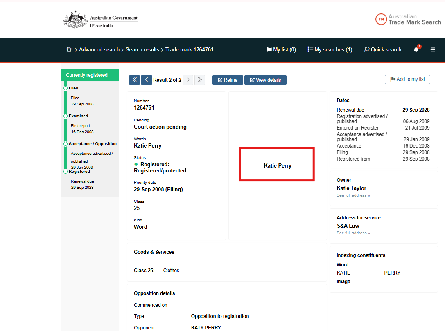Jump to last result with double-right chevron

[x=200, y=80]
